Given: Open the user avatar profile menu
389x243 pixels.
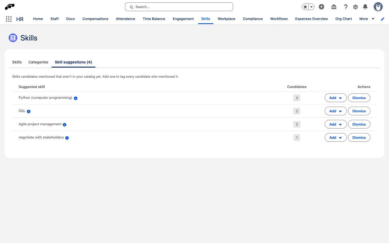Looking at the screenshot, I should point(378,7).
